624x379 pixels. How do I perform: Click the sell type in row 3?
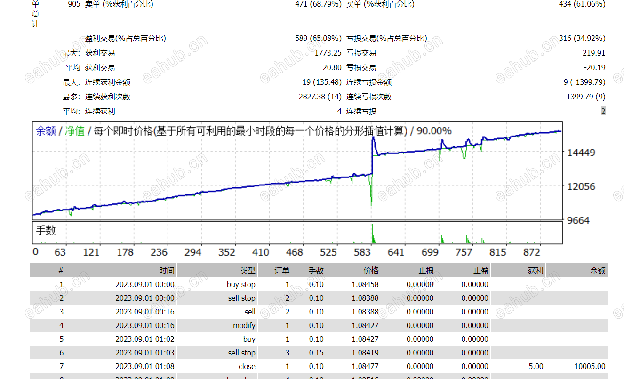tap(250, 312)
